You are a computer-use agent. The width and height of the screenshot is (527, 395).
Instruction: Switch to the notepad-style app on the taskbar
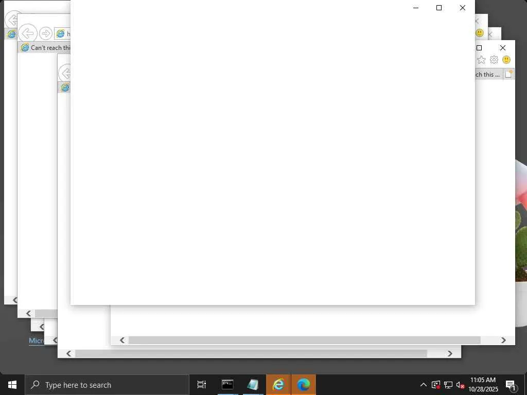click(x=253, y=385)
